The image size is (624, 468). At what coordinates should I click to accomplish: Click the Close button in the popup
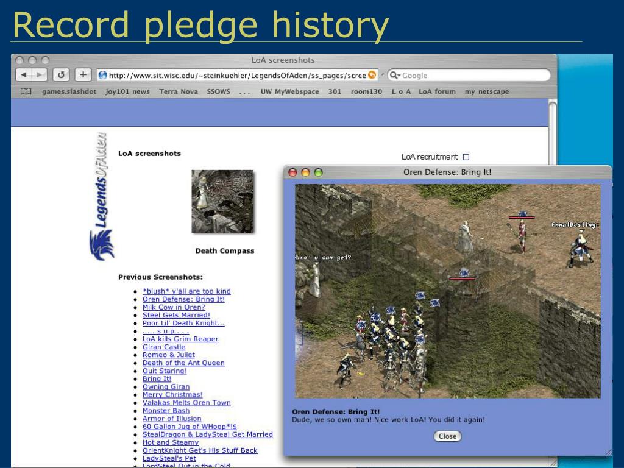tap(447, 436)
